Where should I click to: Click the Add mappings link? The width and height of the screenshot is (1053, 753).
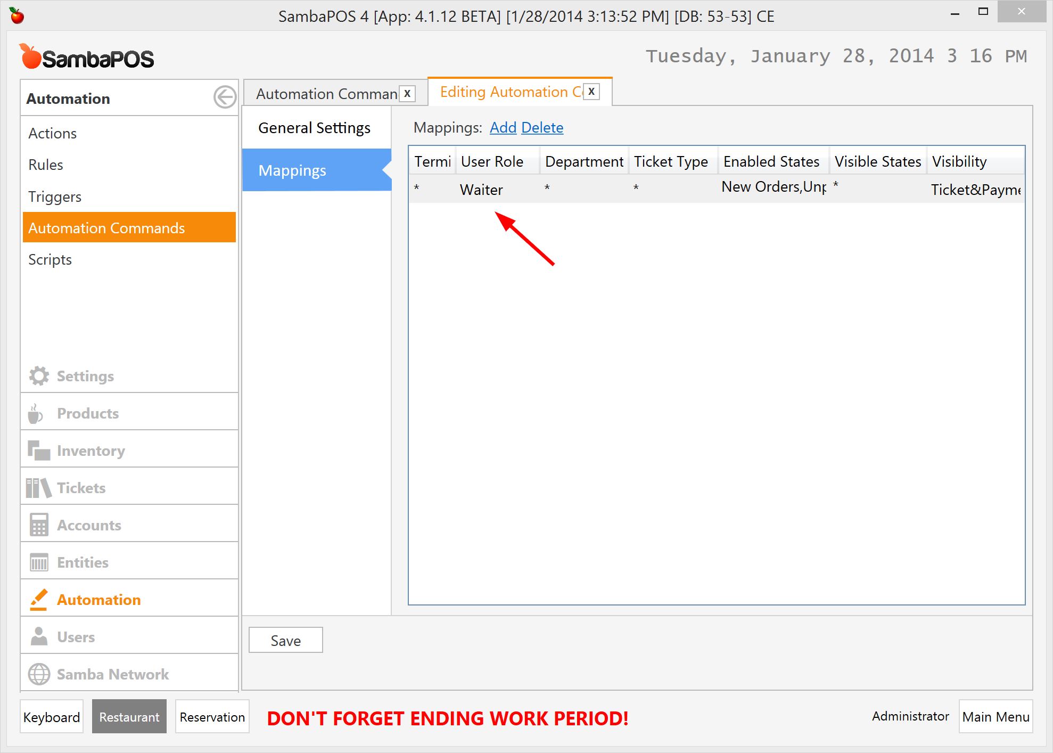coord(502,127)
